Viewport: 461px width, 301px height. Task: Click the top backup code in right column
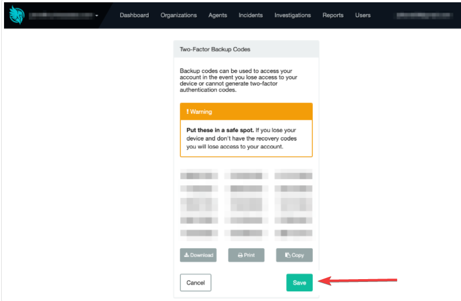pyautogui.click(x=293, y=175)
